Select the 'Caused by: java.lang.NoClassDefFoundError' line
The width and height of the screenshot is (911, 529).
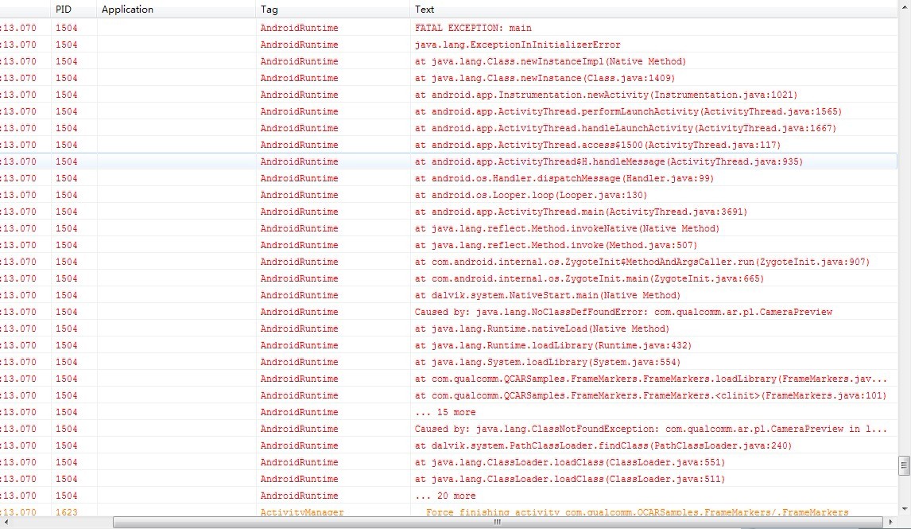coord(448,312)
